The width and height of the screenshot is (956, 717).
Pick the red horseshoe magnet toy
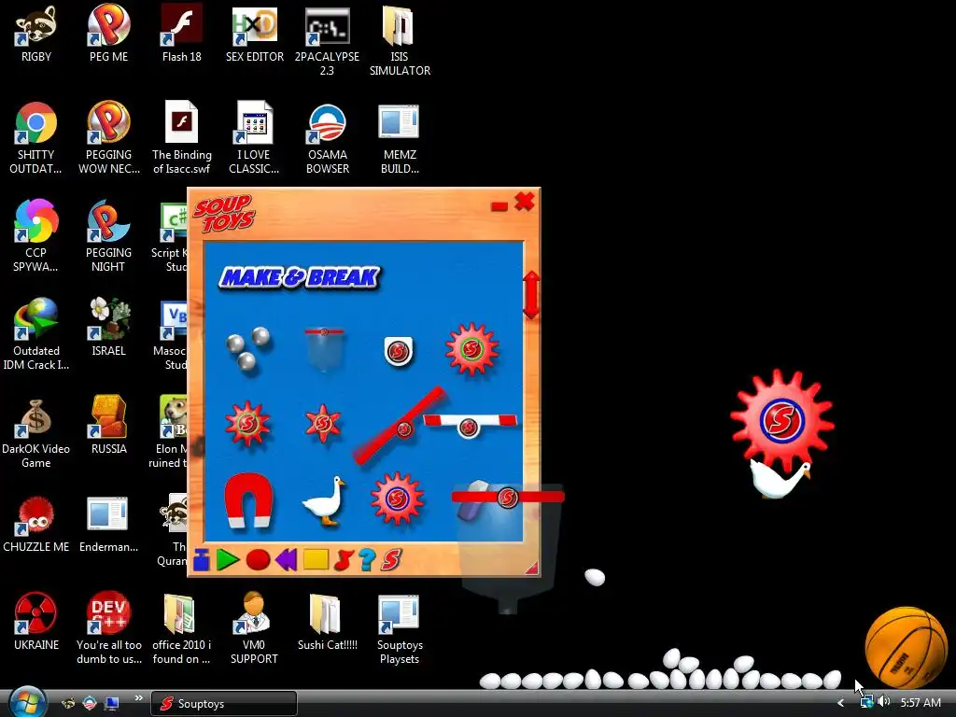point(248,500)
